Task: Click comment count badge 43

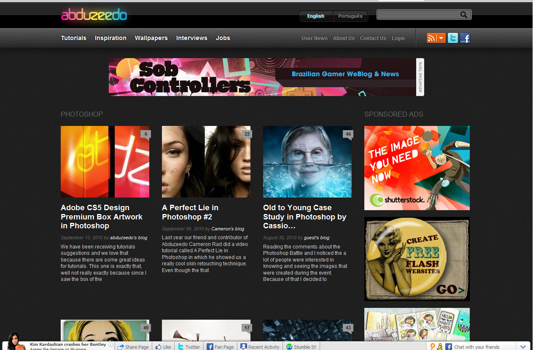Action: coord(348,328)
